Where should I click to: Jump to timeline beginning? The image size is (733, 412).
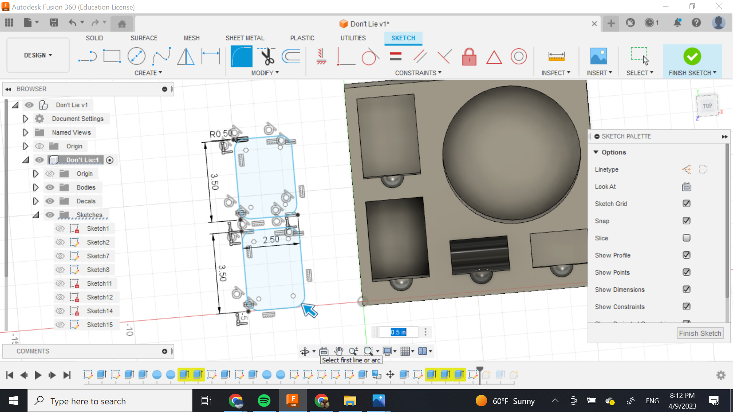click(10, 375)
